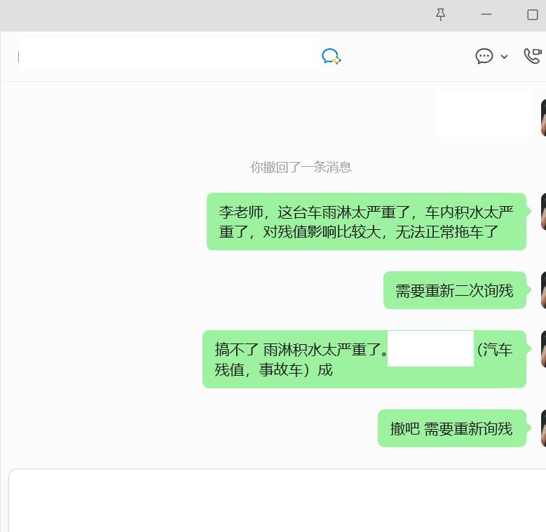Click the message input box
Screen dimensions: 546x532
pos(280,501)
